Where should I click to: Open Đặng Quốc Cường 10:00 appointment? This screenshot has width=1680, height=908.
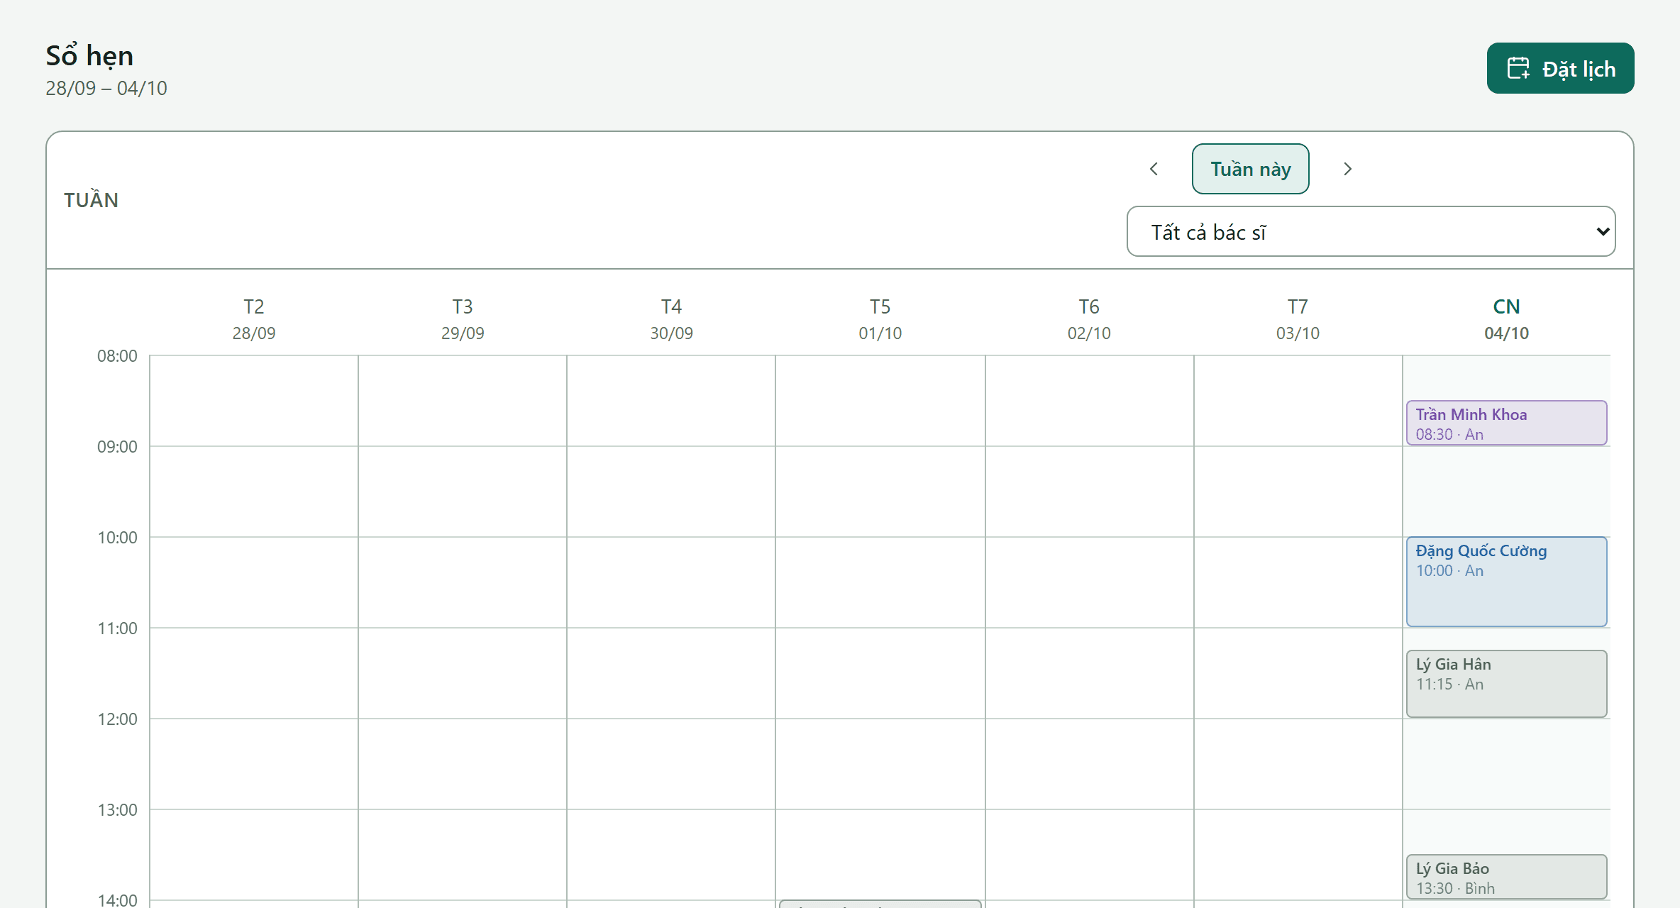click(1506, 582)
